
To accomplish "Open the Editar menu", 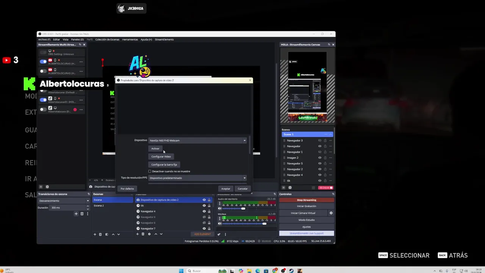I will 56,39.
